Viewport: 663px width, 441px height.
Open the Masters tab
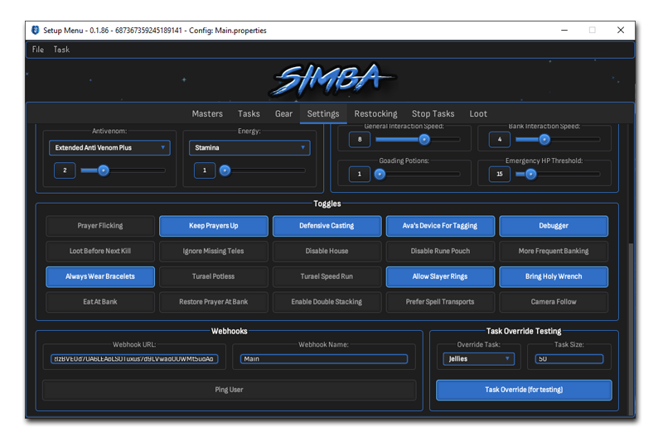click(x=207, y=114)
